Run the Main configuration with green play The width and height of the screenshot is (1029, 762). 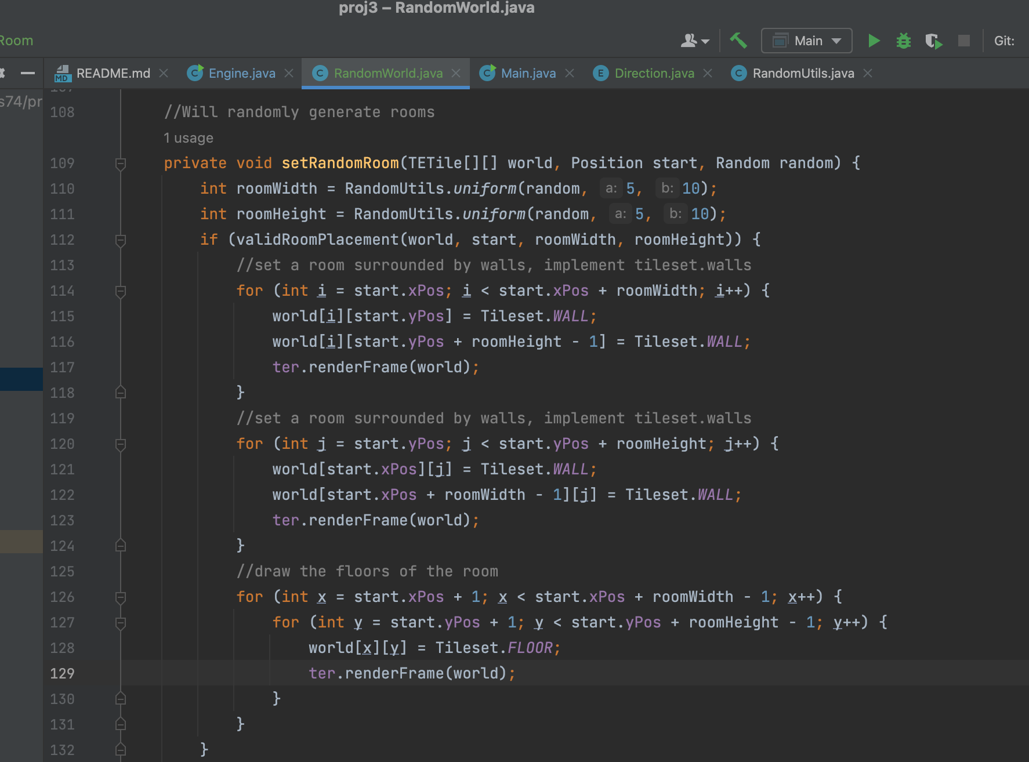[874, 41]
